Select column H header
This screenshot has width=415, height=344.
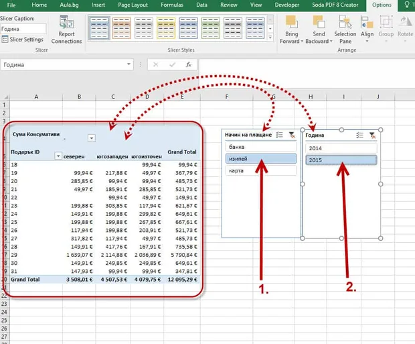[x=311, y=97]
